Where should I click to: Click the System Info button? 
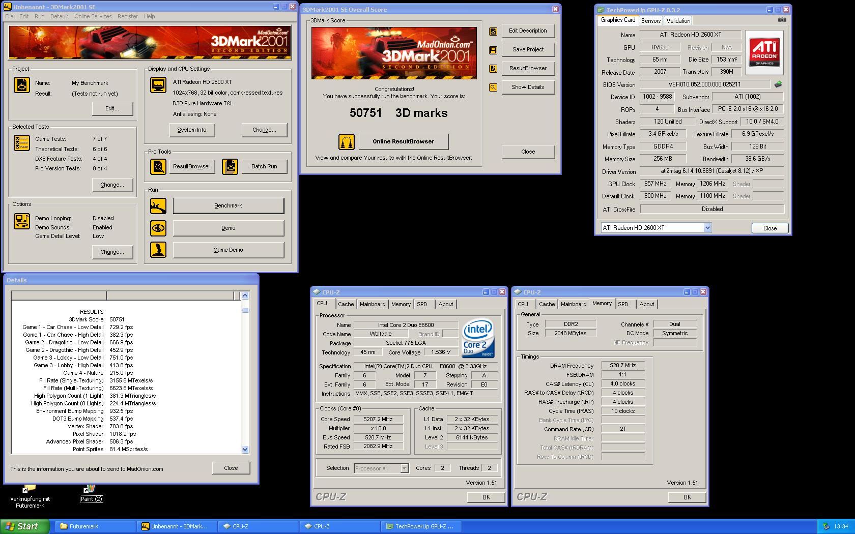192,130
